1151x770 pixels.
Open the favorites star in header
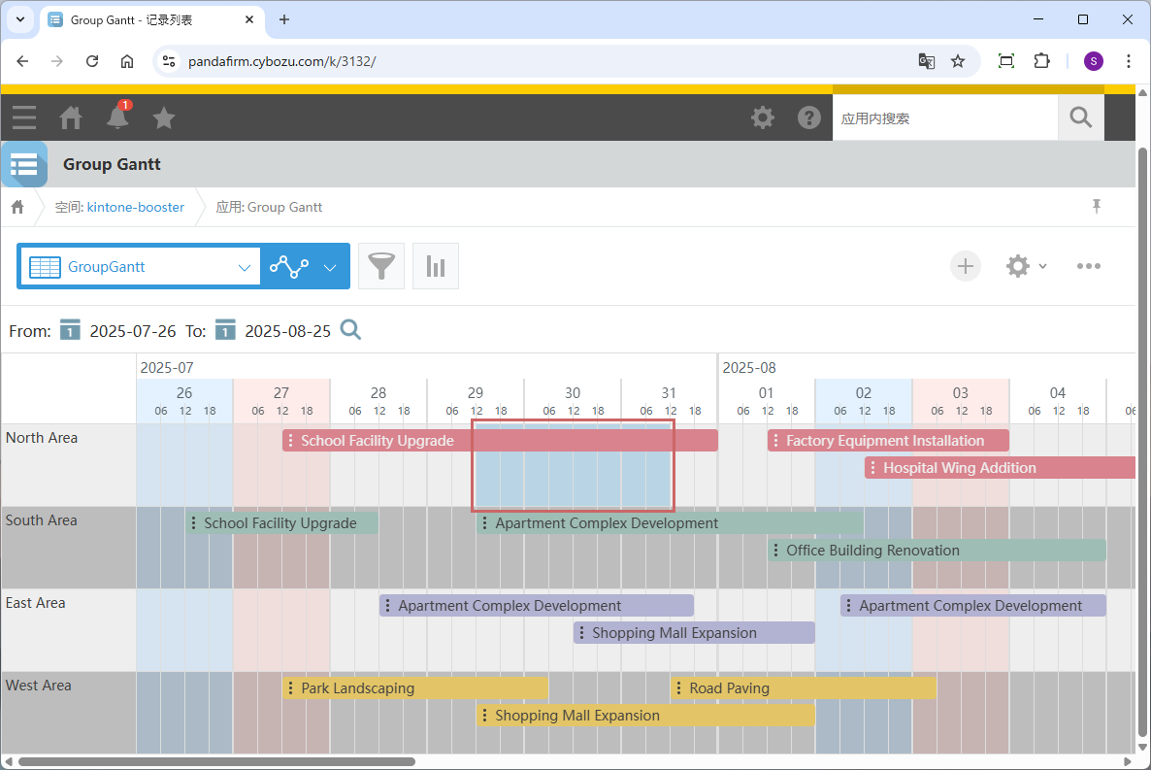click(x=164, y=117)
